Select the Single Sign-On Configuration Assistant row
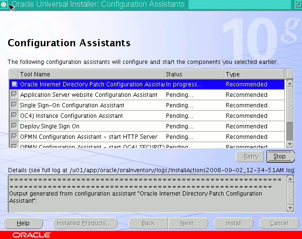The height and width of the screenshot is (239, 302). click(147, 105)
